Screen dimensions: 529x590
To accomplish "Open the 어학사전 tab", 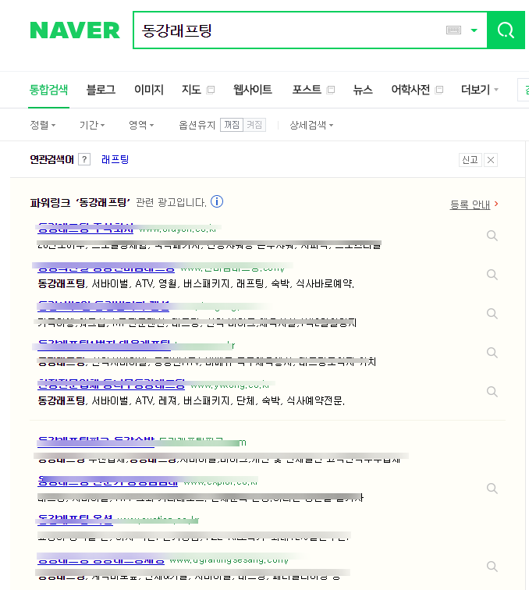I will click(410, 90).
